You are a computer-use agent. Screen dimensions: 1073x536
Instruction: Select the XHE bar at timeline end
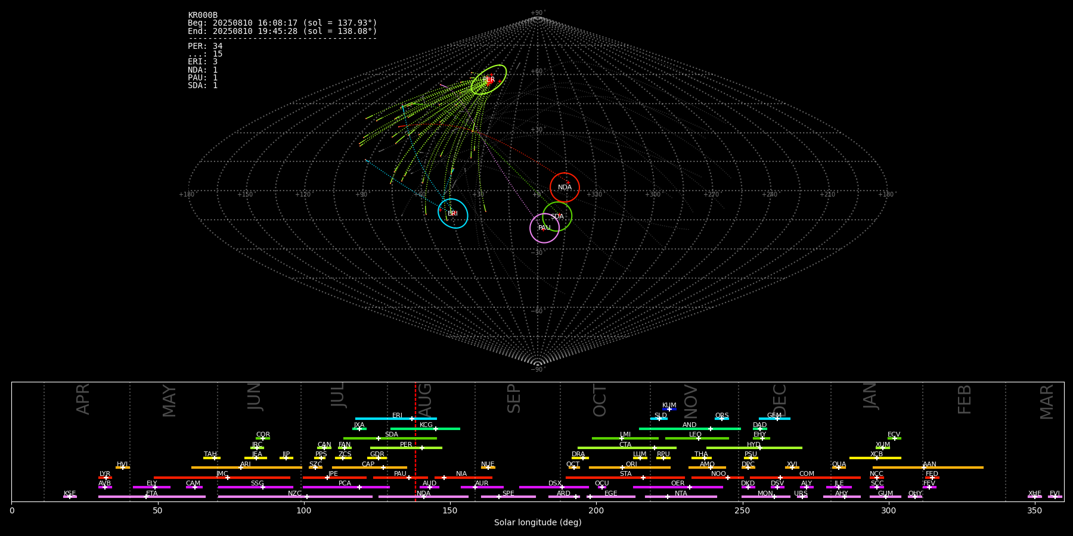click(1035, 497)
